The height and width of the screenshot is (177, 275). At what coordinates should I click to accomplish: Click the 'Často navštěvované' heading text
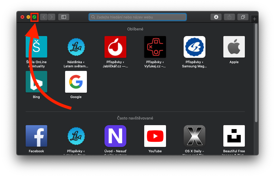(x=135, y=118)
